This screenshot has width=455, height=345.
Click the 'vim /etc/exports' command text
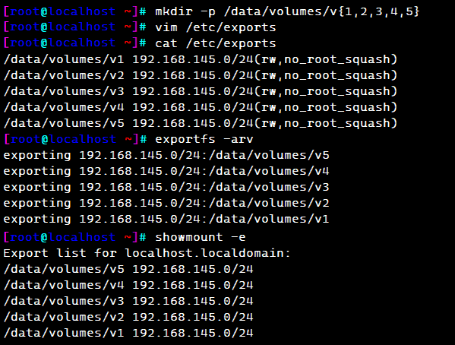tap(216, 27)
